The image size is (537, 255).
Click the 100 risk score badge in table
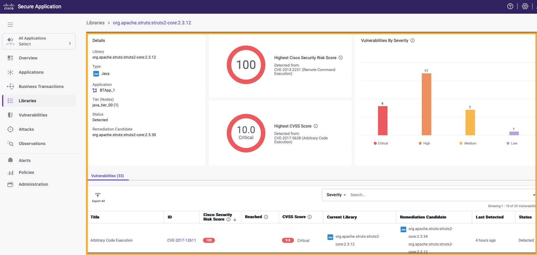(209, 240)
